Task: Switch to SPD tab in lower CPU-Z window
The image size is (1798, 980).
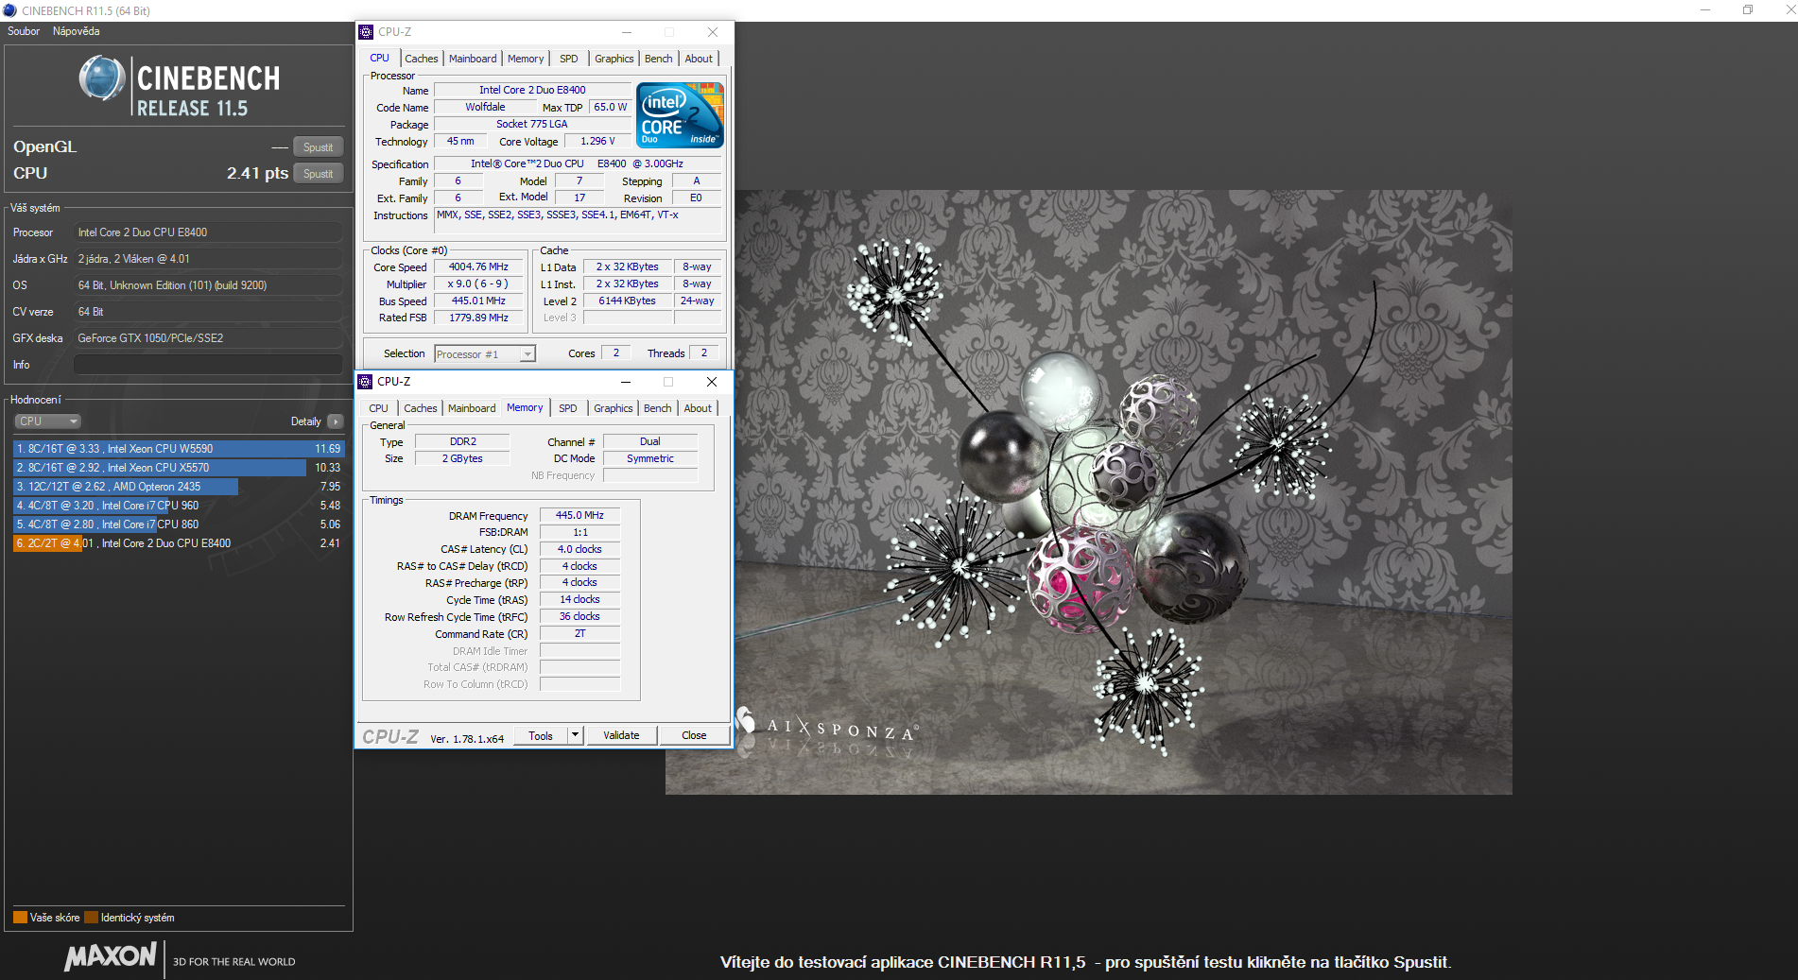Action: 567,408
